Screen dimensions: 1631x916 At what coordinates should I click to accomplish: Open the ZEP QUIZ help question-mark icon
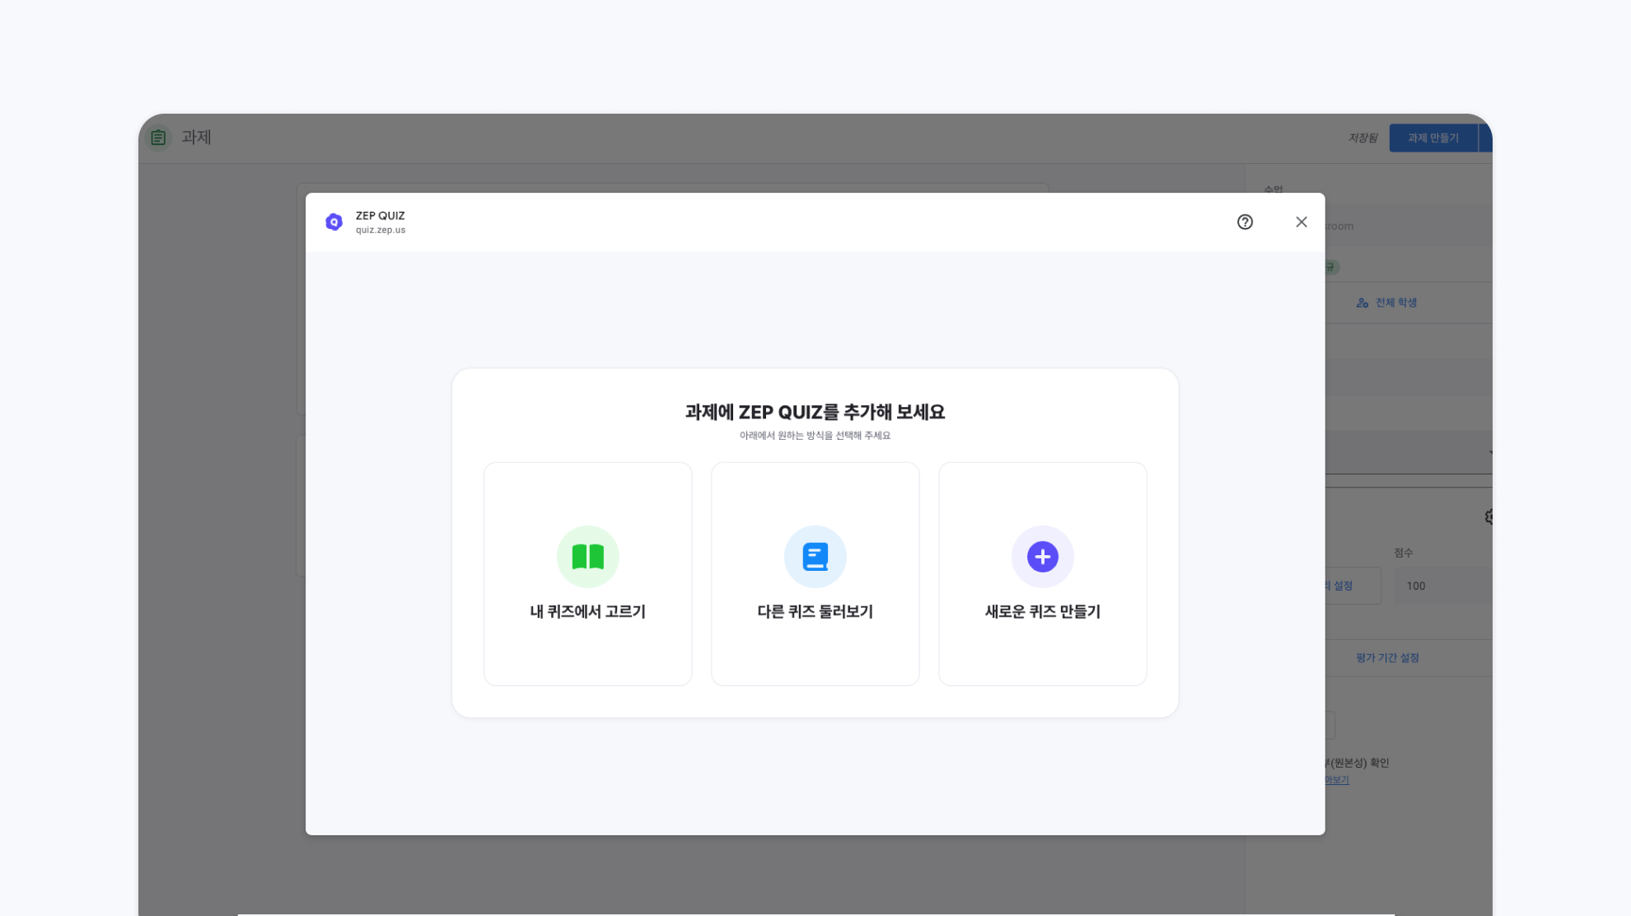tap(1245, 222)
